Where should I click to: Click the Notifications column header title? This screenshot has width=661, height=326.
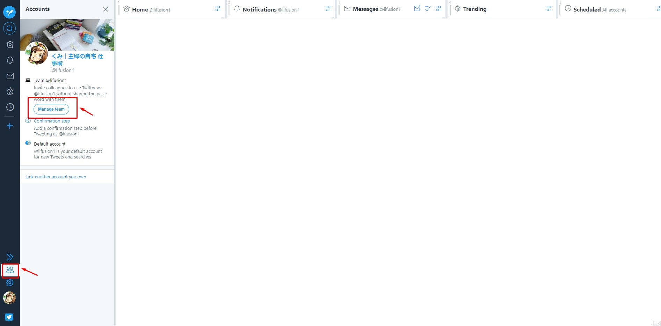pyautogui.click(x=260, y=9)
